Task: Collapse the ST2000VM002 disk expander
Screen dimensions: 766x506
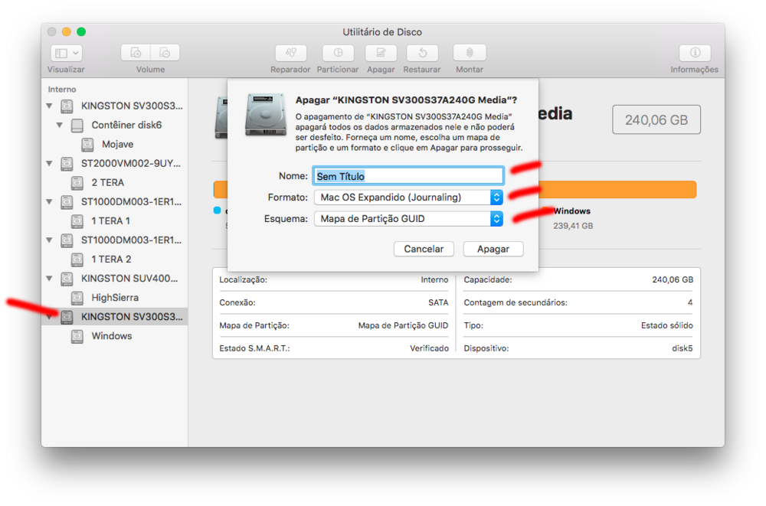Action: pos(49,164)
